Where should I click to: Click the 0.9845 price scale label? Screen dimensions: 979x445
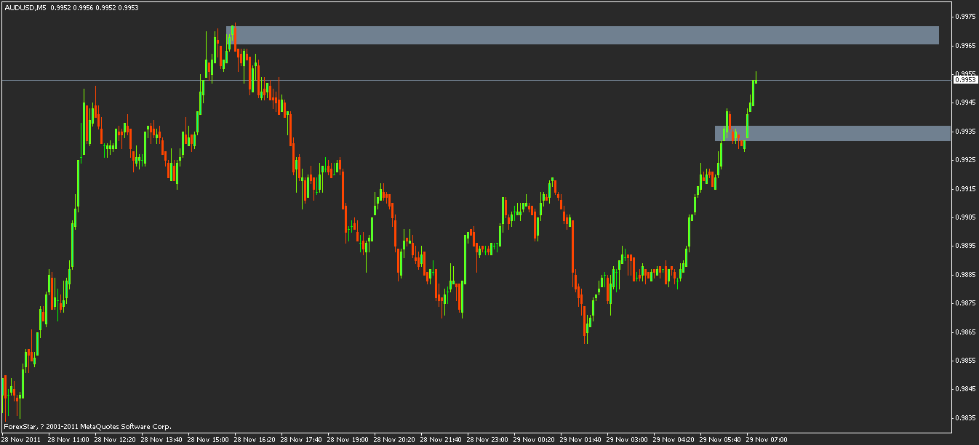click(964, 389)
